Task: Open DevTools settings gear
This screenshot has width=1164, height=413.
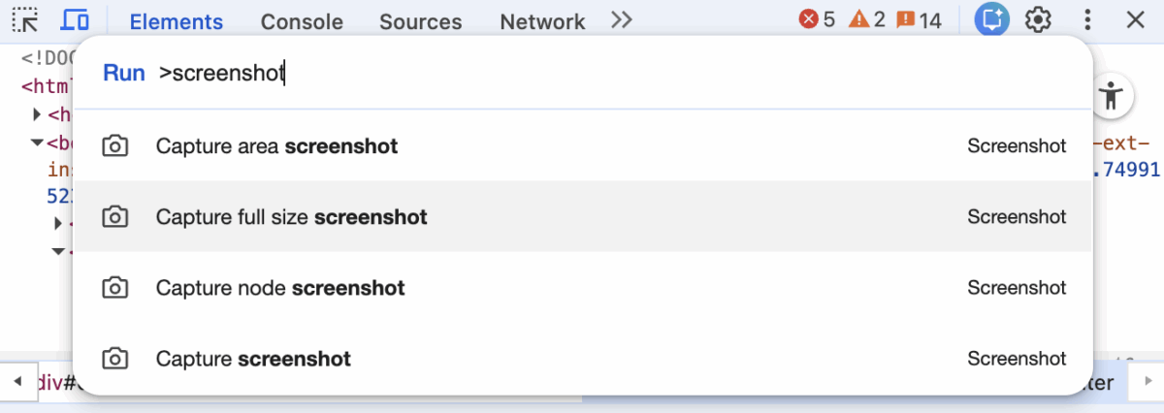Action: pyautogui.click(x=1039, y=19)
